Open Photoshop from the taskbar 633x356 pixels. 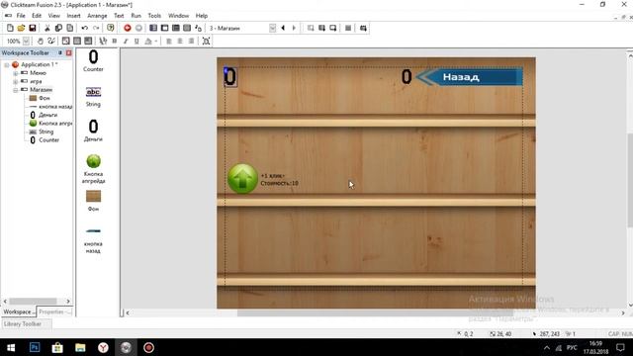[35, 347]
